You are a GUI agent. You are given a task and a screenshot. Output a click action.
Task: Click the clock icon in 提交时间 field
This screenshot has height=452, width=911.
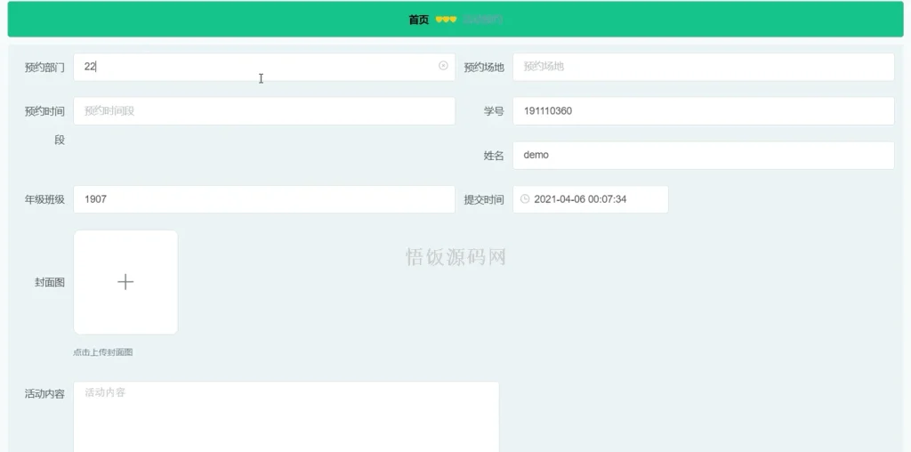[525, 199]
